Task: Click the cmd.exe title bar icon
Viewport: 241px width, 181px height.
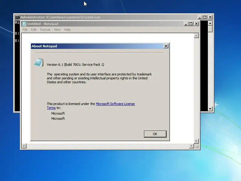Action: (x=17, y=17)
